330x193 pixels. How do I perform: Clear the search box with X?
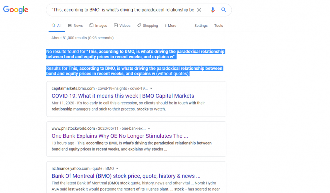coord(199,10)
